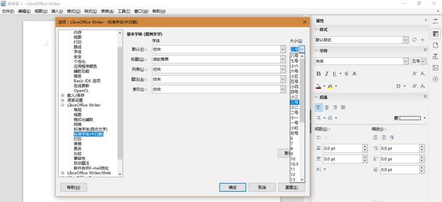Select 小四 in the size list
This screenshot has height=202, width=442.
(294, 86)
